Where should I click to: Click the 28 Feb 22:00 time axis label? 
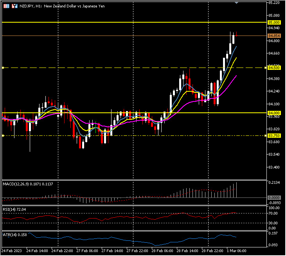pyautogui.click(x=213, y=250)
